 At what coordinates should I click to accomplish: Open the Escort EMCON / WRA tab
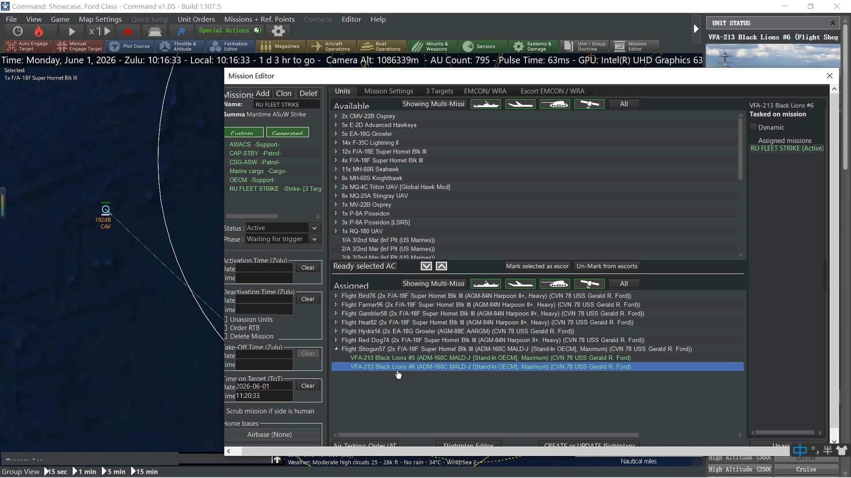552,91
